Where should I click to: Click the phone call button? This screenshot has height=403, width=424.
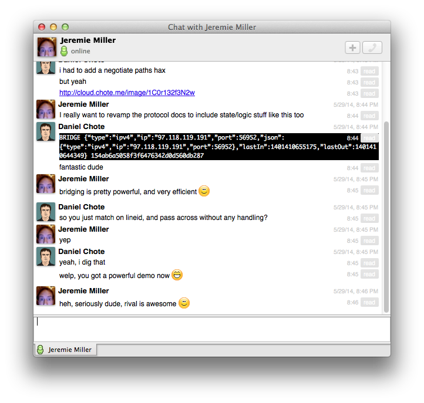pyautogui.click(x=372, y=48)
